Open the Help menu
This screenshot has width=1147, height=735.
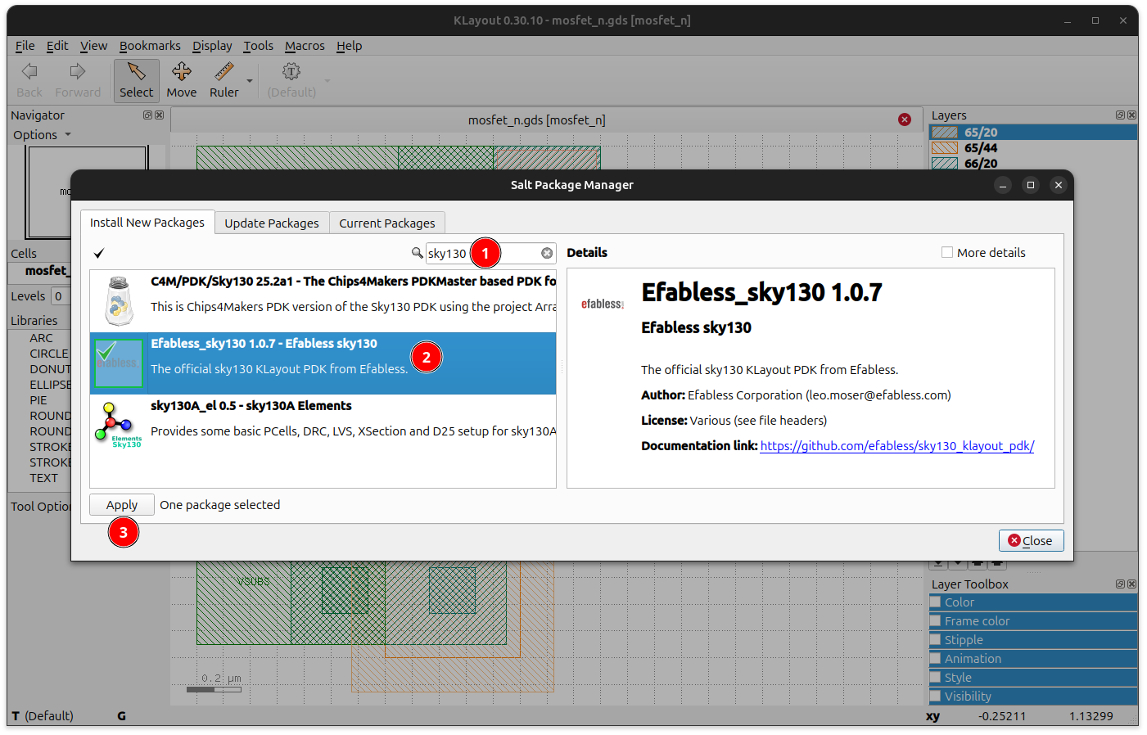pos(349,46)
